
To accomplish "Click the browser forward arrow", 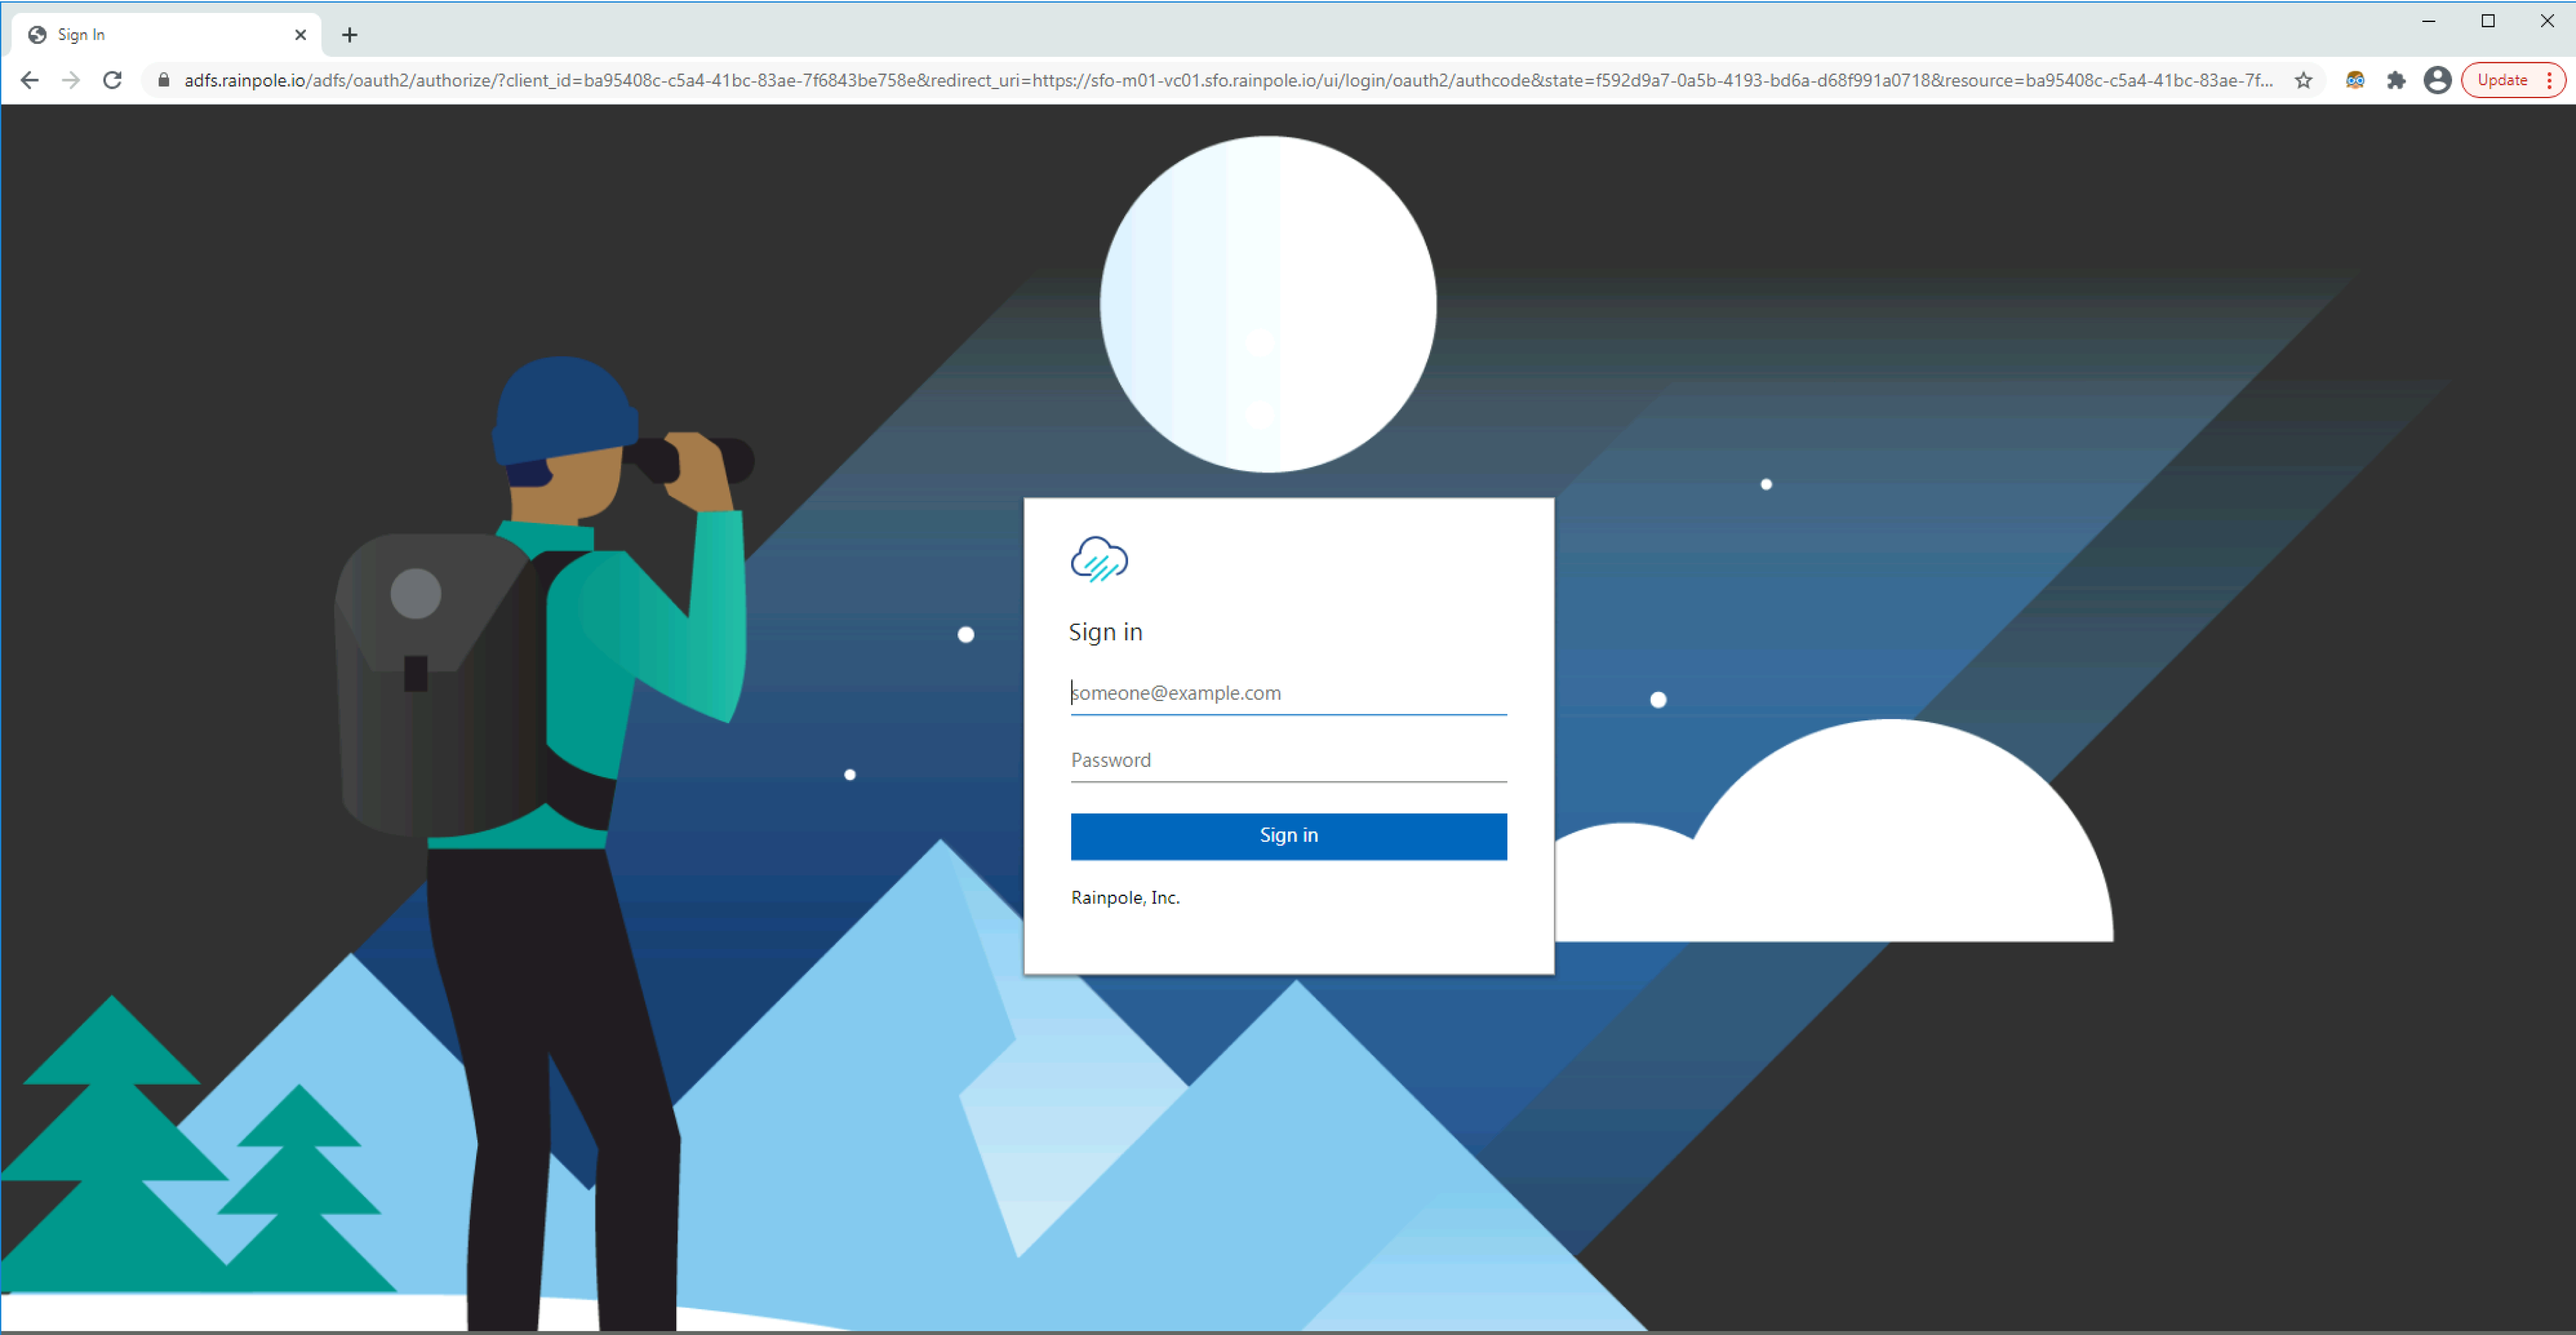I will [x=71, y=80].
